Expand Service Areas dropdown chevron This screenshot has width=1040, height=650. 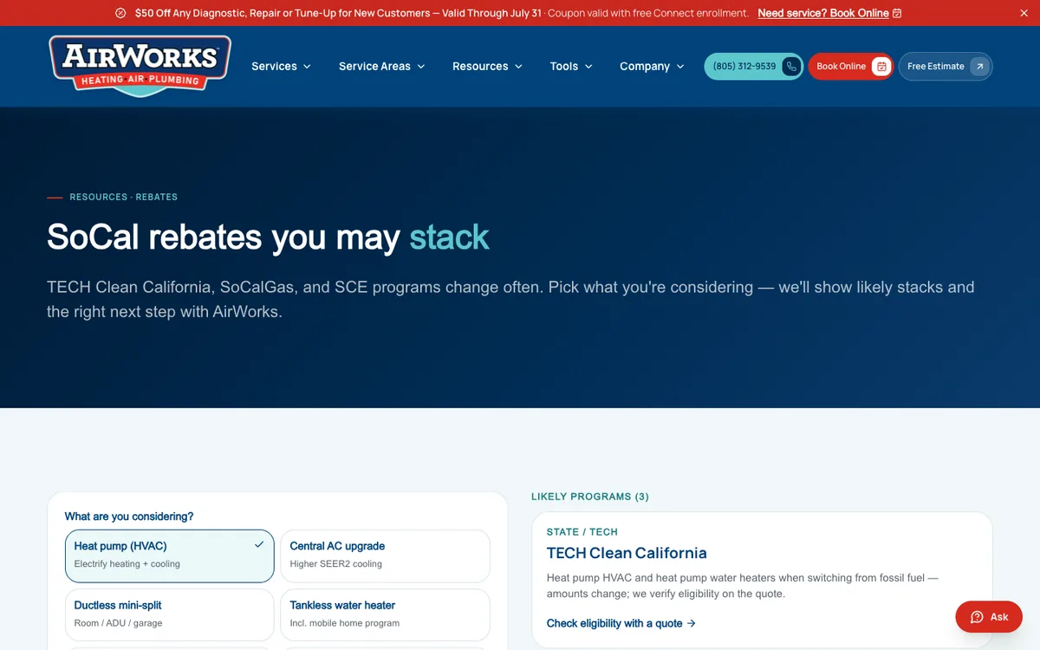(x=421, y=67)
